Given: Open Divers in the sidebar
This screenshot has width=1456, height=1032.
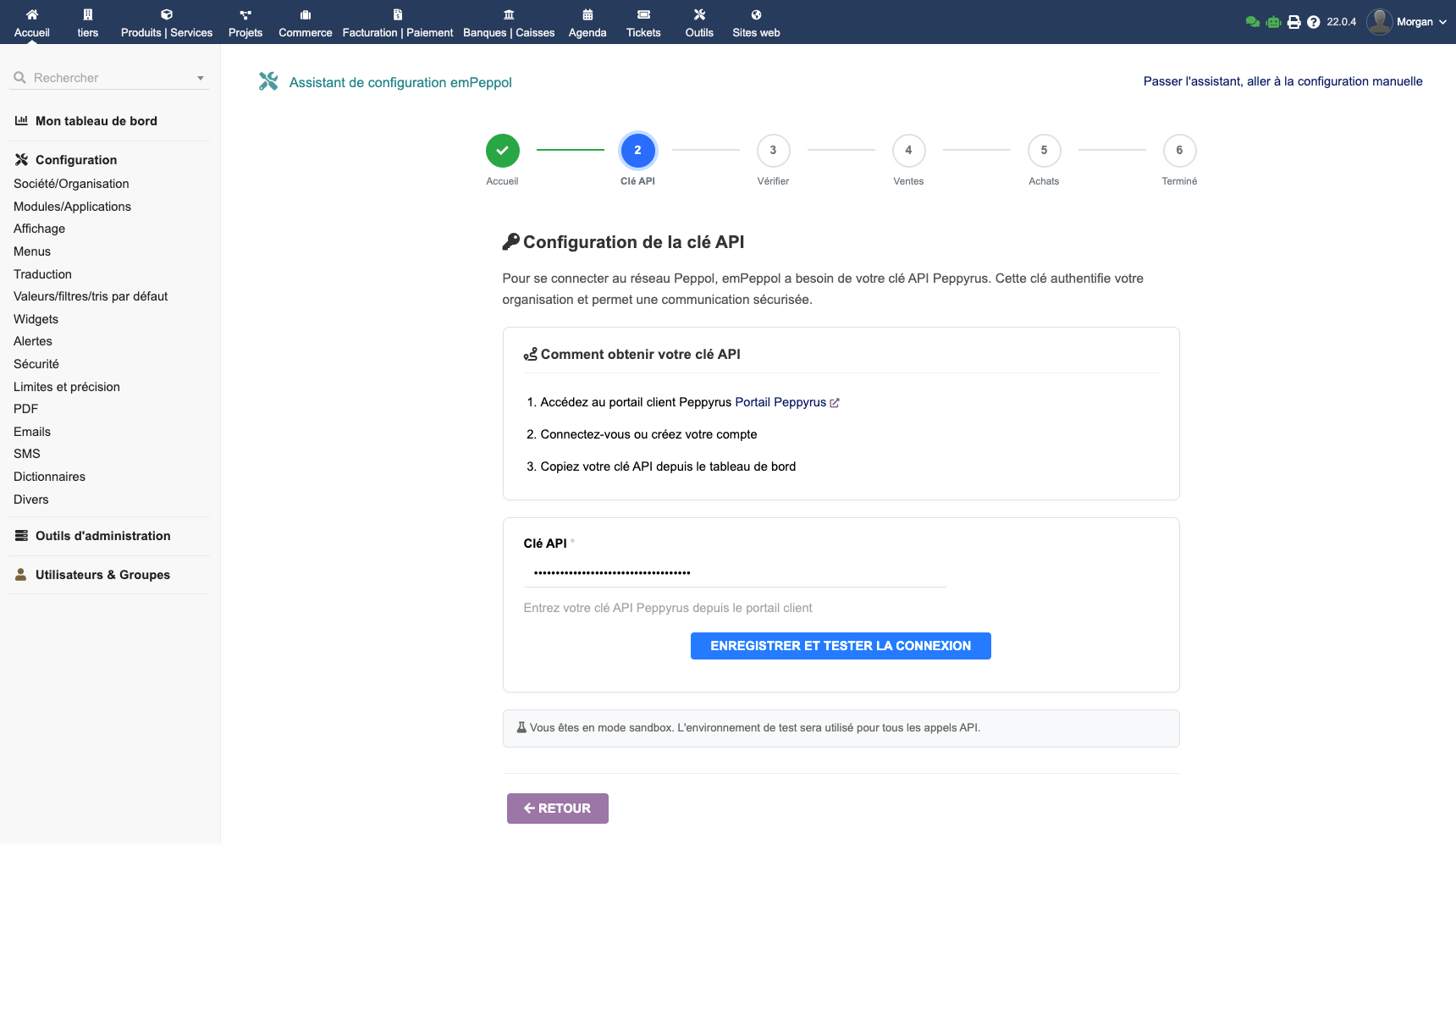Looking at the screenshot, I should [31, 499].
